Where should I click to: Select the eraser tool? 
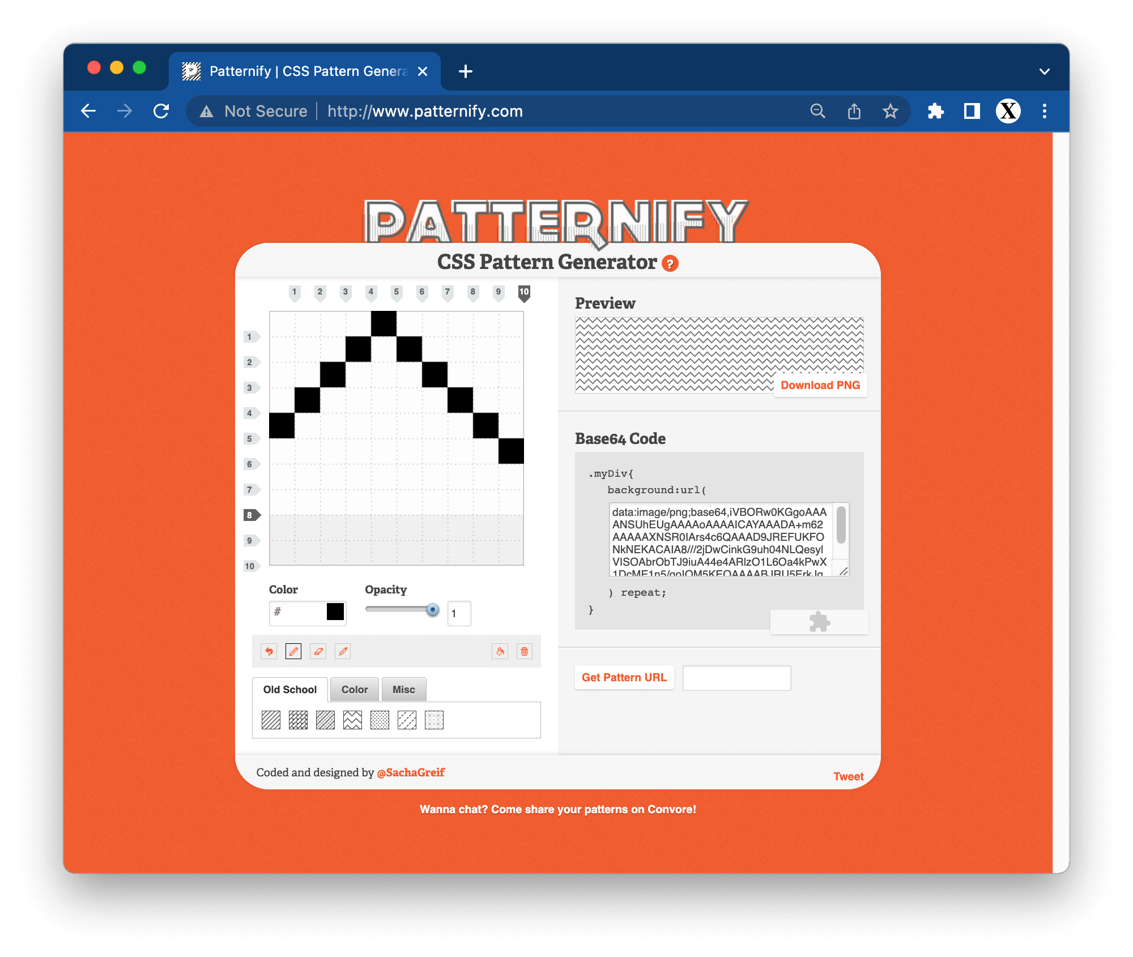coord(318,651)
